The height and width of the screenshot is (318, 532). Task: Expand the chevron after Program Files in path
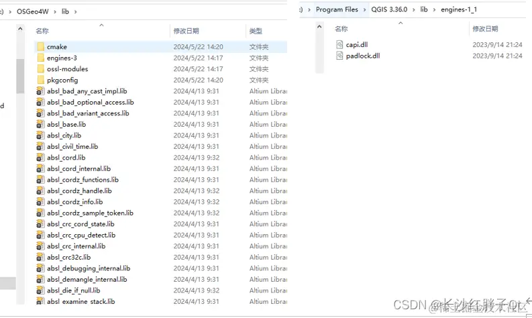click(x=365, y=10)
